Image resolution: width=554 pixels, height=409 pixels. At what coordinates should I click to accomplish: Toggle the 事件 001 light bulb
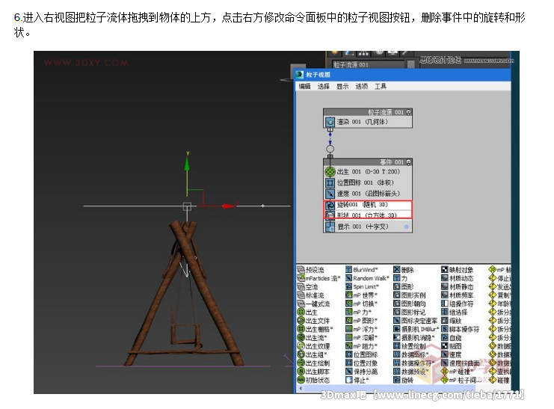pos(409,162)
